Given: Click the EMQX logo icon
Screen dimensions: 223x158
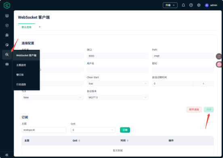Looking at the screenshot, I should click(x=7, y=5).
